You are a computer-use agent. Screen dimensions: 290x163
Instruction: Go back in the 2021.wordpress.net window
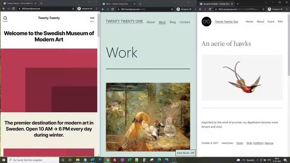[103, 9]
